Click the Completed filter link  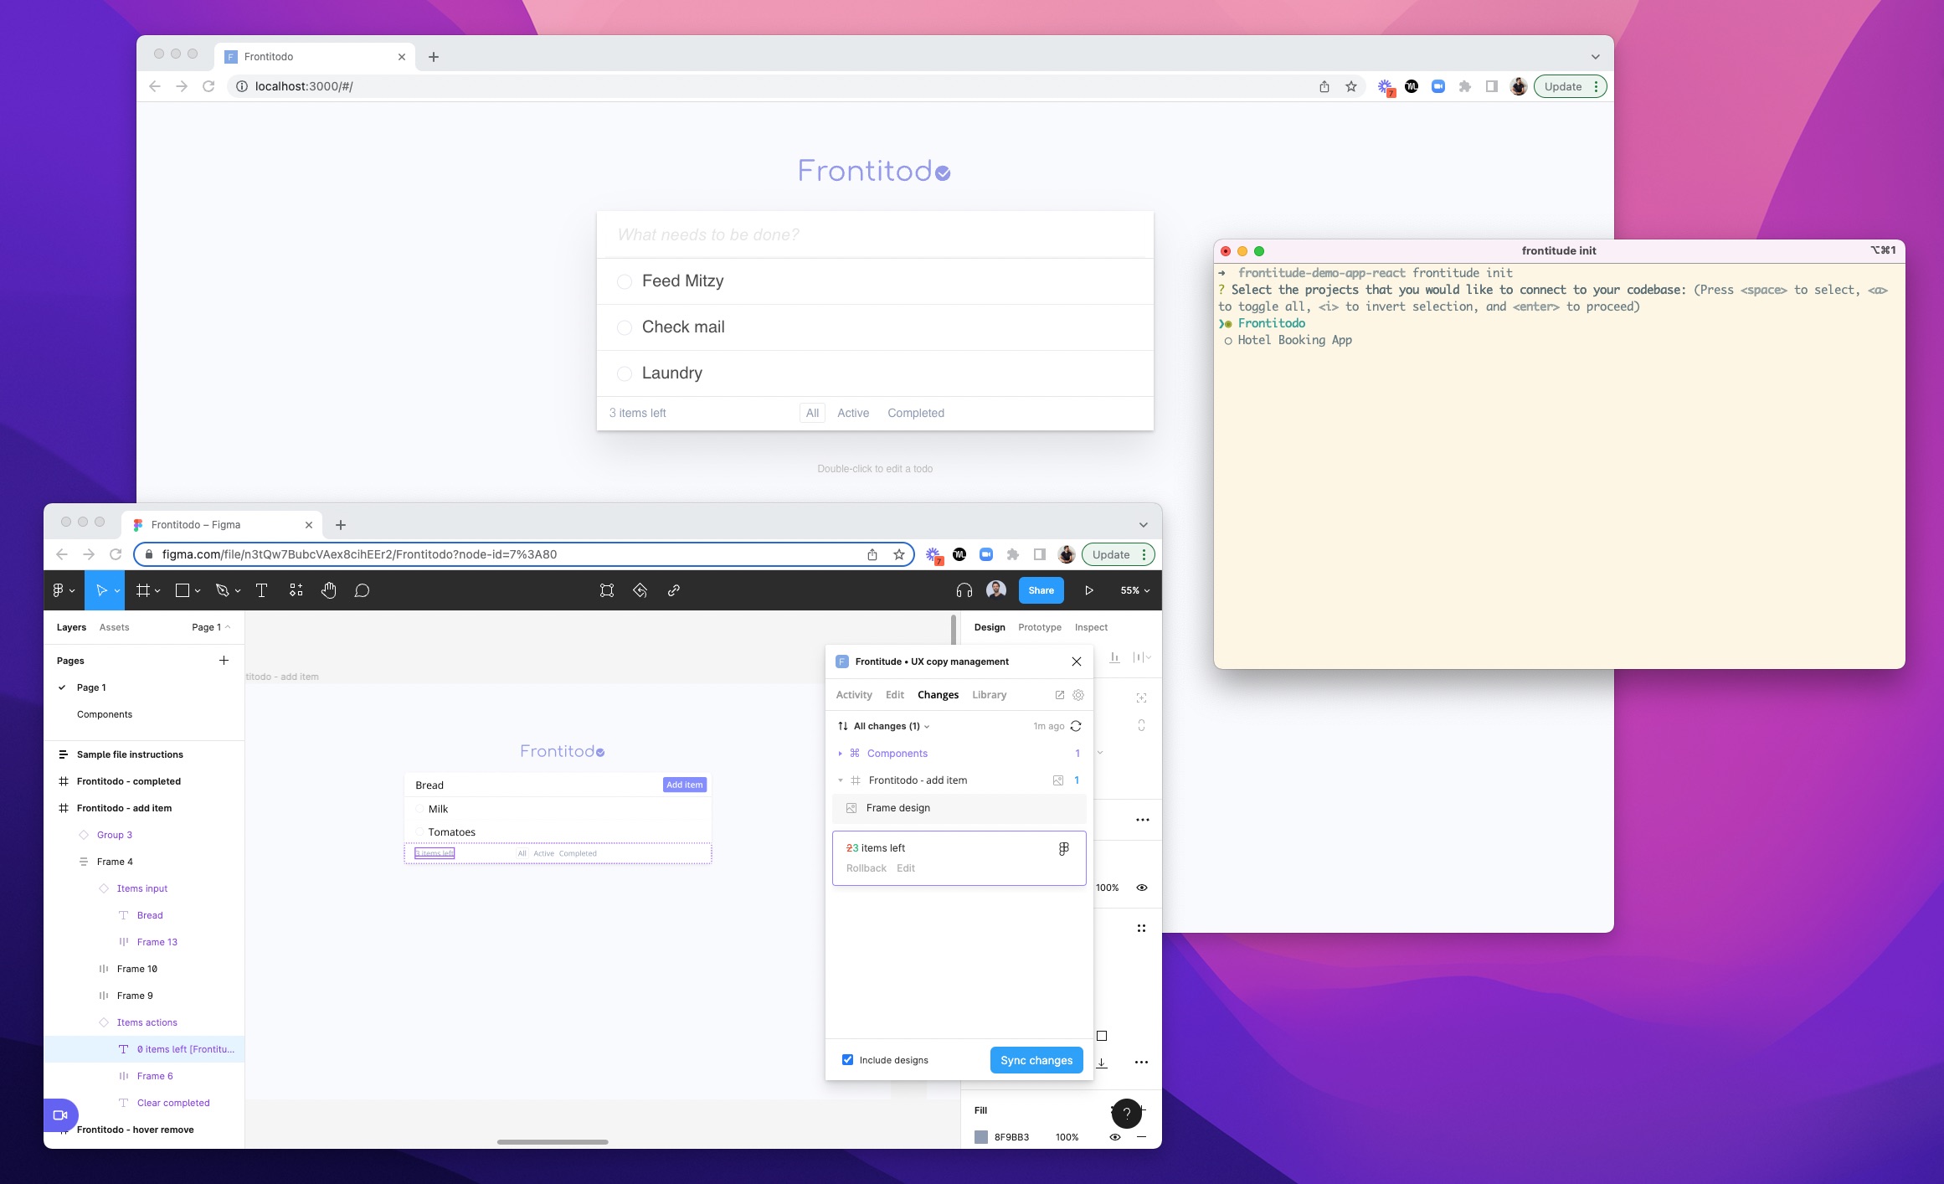coord(915,413)
